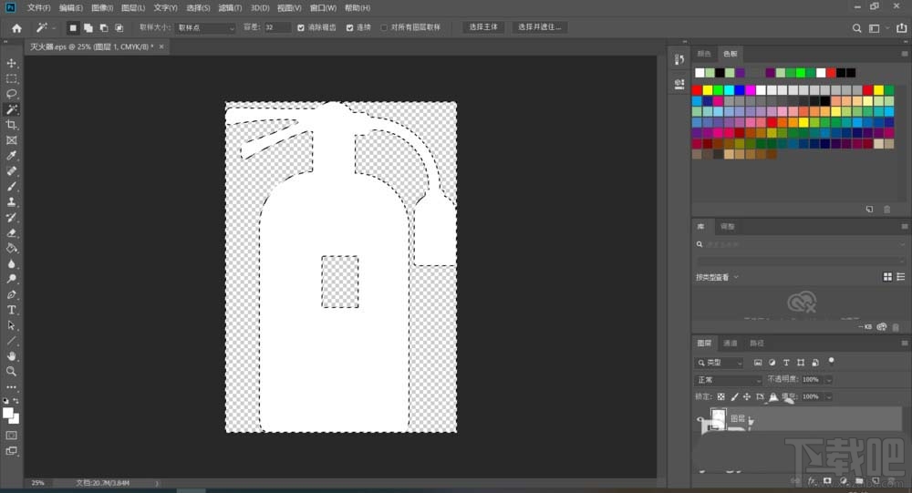Select the Hand tool
Image resolution: width=912 pixels, height=493 pixels.
click(x=11, y=355)
